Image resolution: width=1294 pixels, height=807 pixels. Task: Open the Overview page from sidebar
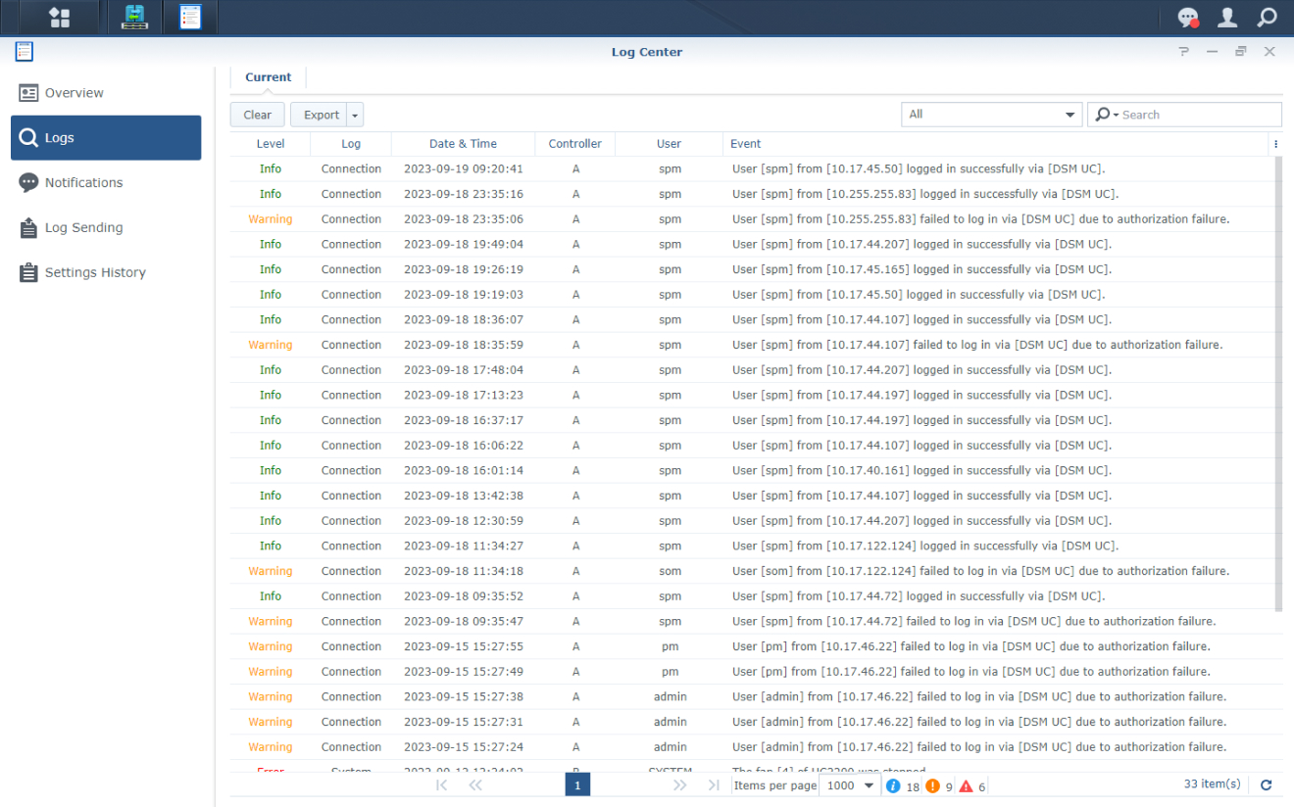[x=76, y=92]
